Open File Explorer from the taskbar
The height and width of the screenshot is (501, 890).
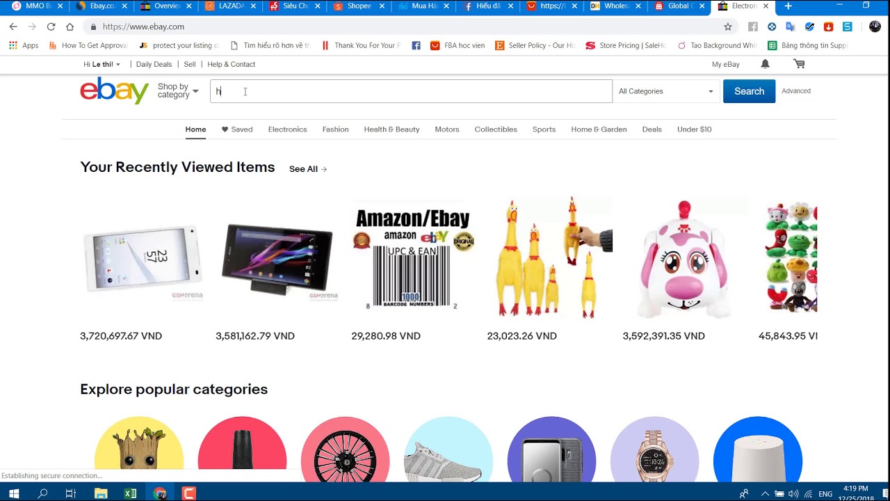101,493
